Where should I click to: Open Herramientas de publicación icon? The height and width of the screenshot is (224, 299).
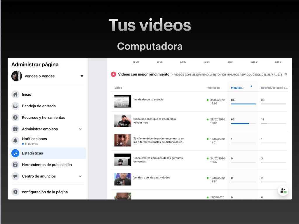click(15, 165)
